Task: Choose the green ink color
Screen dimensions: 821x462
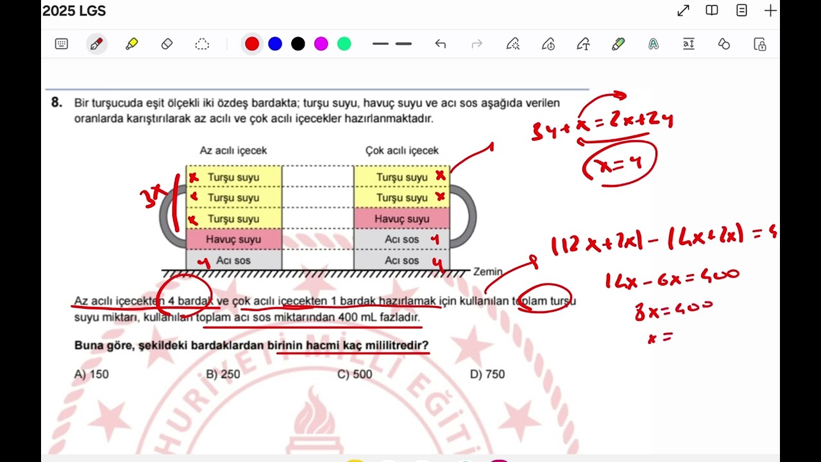Action: pyautogui.click(x=344, y=44)
